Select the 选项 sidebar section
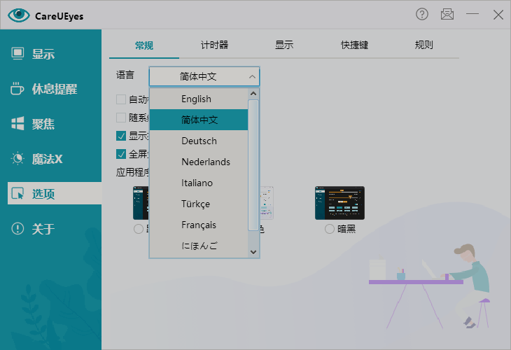Viewport: 511px width, 350px height. (x=55, y=194)
